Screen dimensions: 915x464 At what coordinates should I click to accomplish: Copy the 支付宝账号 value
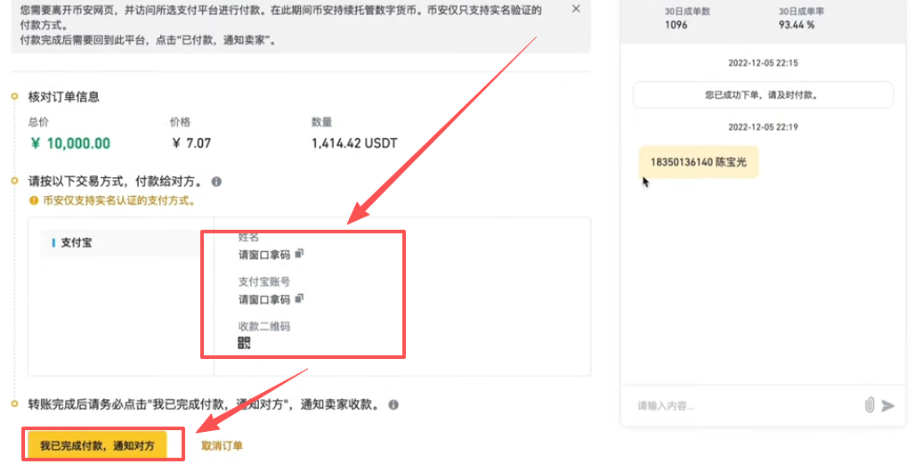(x=299, y=299)
